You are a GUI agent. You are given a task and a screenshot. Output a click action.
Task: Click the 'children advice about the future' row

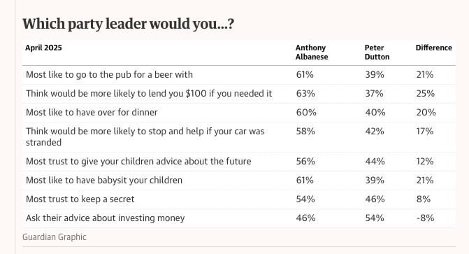(238, 162)
